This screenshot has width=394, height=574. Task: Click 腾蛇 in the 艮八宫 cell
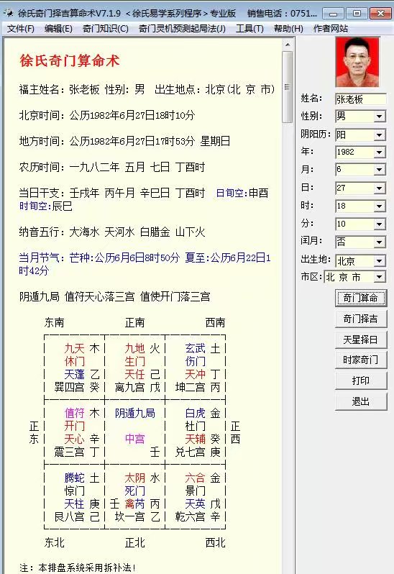click(75, 478)
